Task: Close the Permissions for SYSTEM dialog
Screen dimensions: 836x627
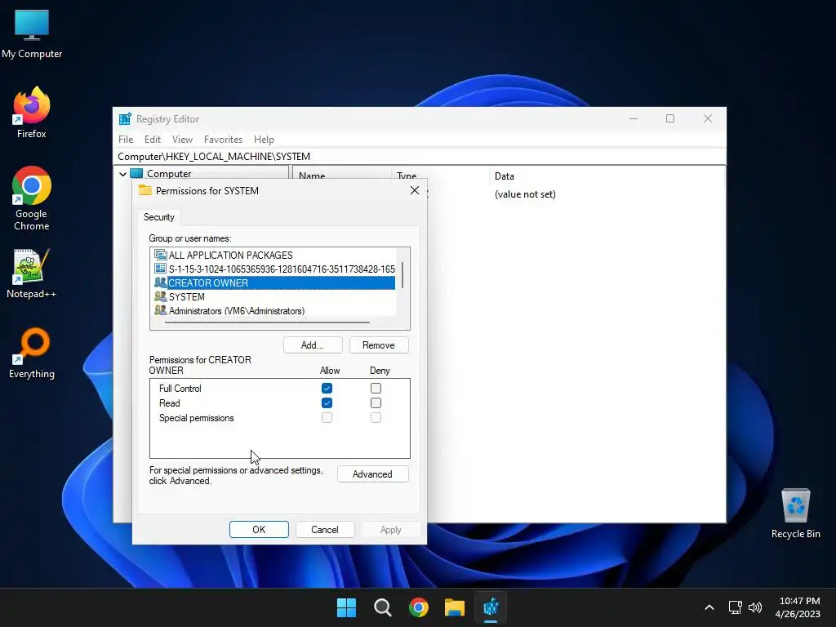Action: coord(414,190)
